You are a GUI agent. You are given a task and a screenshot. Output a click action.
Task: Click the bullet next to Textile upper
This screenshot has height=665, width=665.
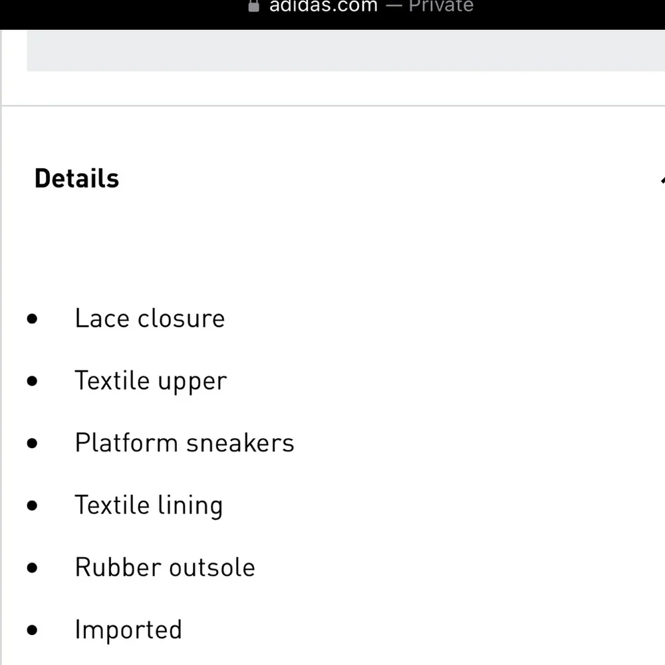click(x=32, y=381)
